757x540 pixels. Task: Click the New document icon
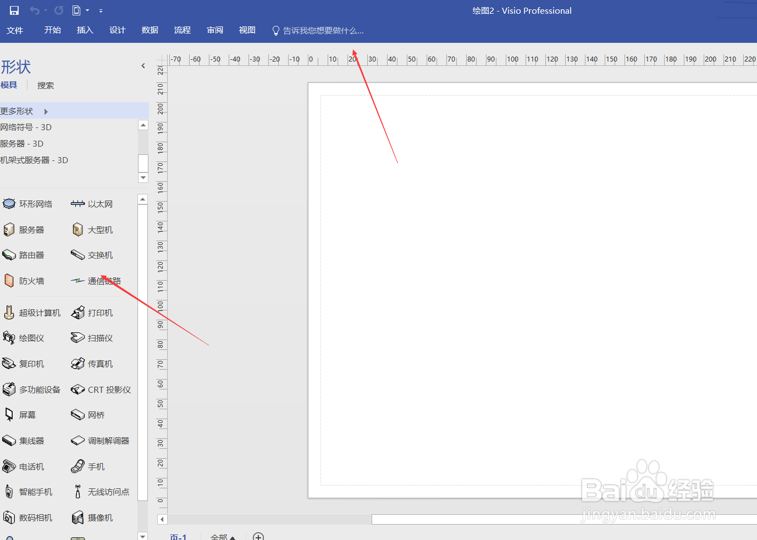[76, 10]
